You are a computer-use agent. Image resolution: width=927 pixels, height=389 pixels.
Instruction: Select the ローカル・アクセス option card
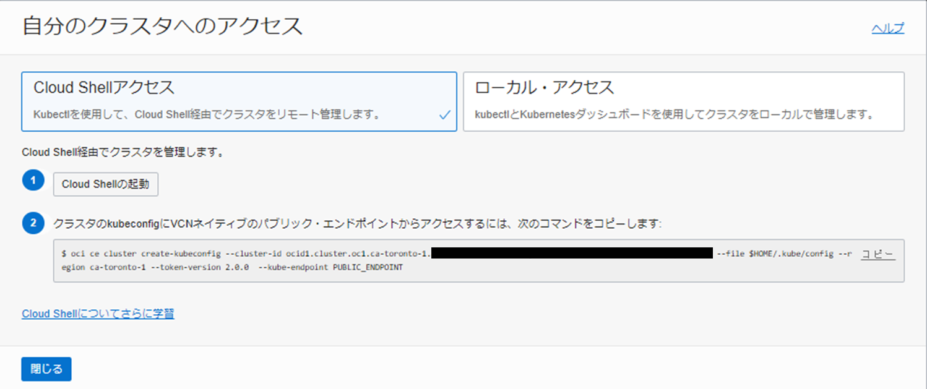[684, 101]
